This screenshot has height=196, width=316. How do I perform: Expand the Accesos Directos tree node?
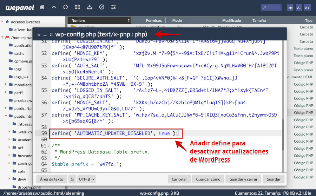coord(2,21)
